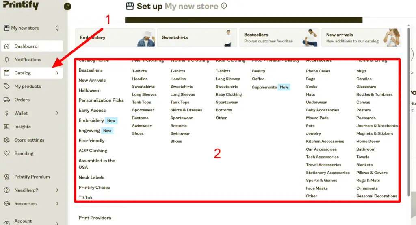Expand the Resources submenu chevron
This screenshot has height=225, width=416.
(57, 203)
